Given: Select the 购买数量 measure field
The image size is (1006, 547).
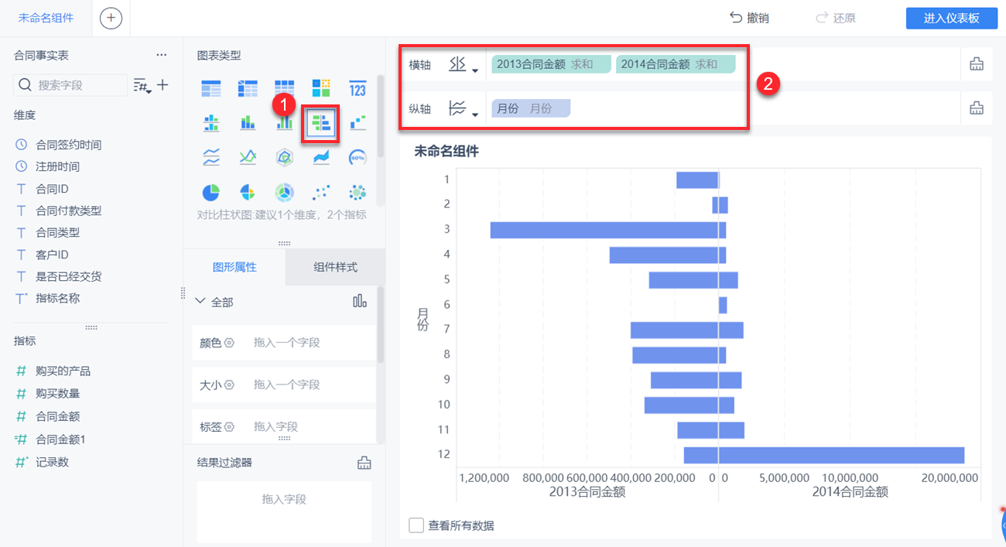Looking at the screenshot, I should pos(58,393).
